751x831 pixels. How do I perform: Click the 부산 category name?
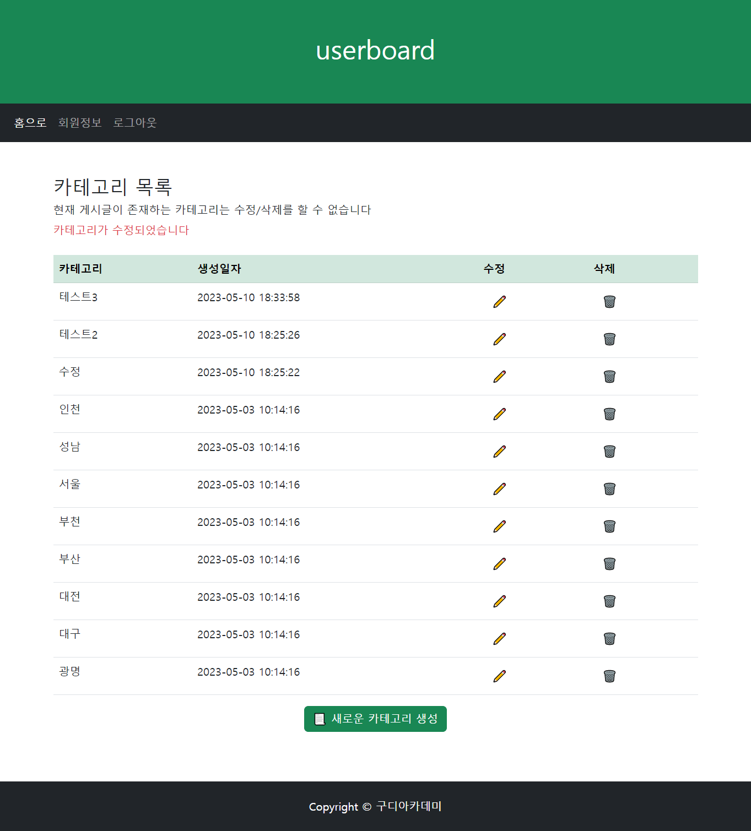tap(70, 559)
